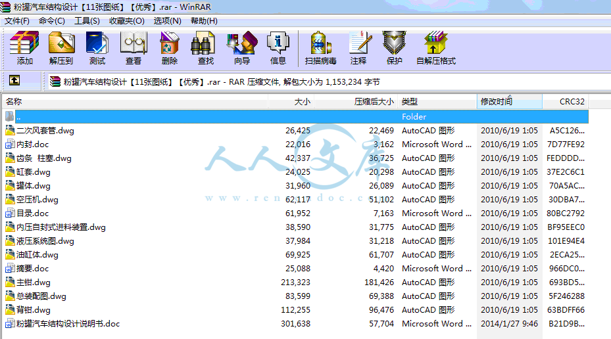Click the packed size value 57,704
The width and height of the screenshot is (611, 339).
coord(381,324)
